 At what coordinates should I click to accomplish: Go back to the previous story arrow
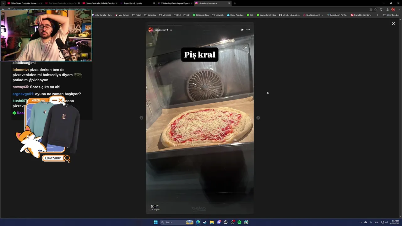point(141,118)
